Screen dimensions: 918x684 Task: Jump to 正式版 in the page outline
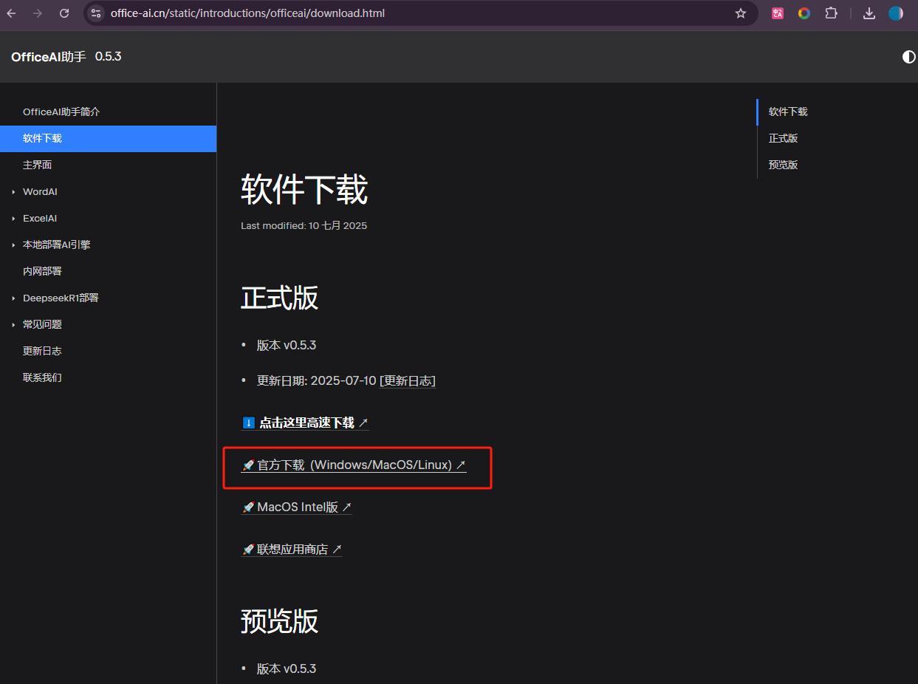click(x=783, y=138)
